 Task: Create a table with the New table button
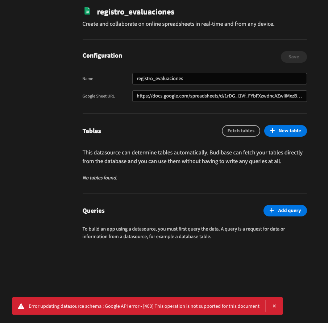pos(286,131)
